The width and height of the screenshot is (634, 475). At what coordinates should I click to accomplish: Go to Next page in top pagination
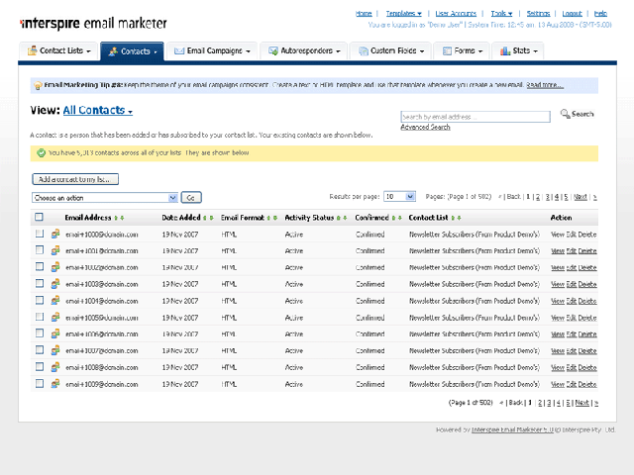[581, 197]
